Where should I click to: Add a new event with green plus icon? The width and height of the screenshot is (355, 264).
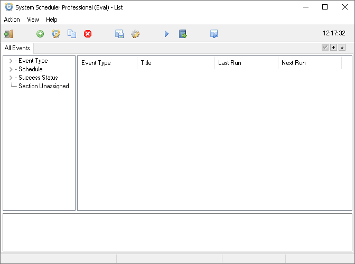click(40, 34)
